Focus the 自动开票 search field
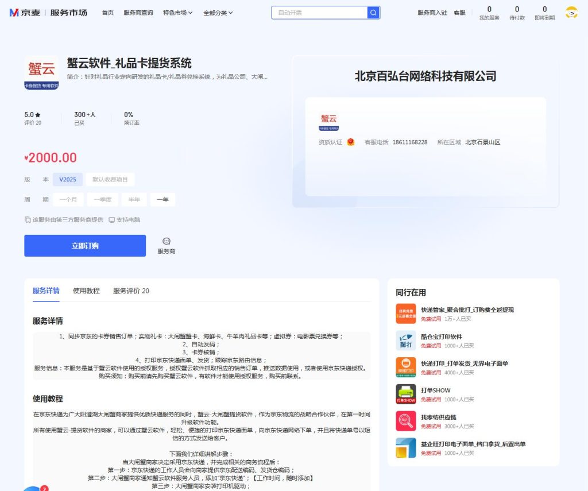This screenshot has width=588, height=491. click(x=319, y=13)
